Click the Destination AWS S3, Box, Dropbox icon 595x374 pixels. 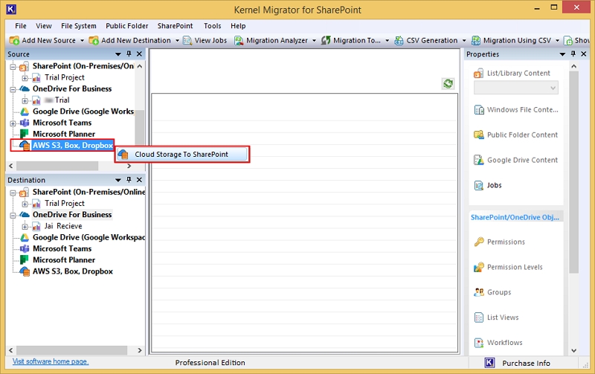pyautogui.click(x=25, y=271)
